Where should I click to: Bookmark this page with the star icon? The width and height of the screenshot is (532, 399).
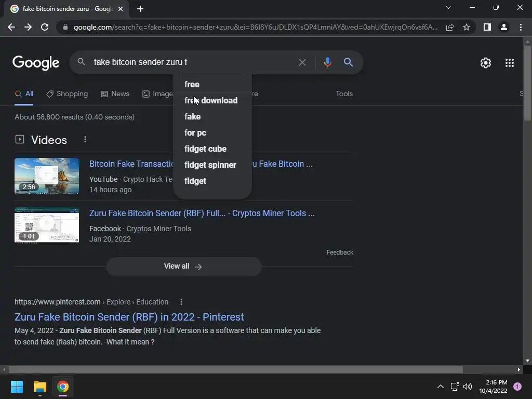click(x=467, y=27)
